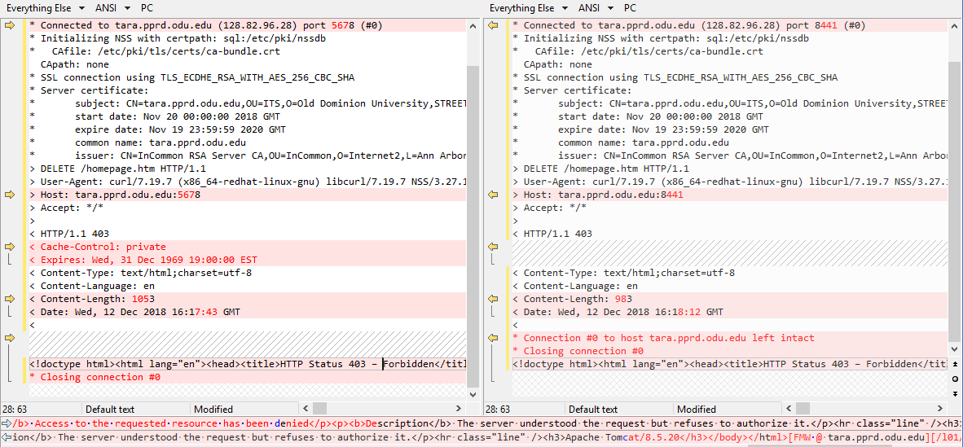Click left pane '* Closing connection #0' line
The height and width of the screenshot is (447, 963).
point(247,377)
